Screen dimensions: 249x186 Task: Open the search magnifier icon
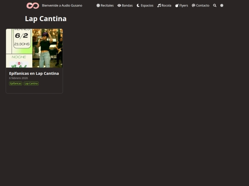215,6
